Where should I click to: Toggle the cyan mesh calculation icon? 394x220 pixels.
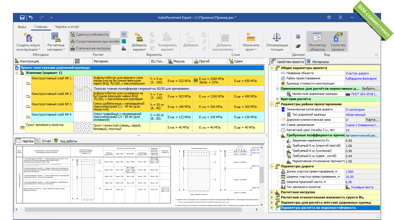tap(124, 41)
